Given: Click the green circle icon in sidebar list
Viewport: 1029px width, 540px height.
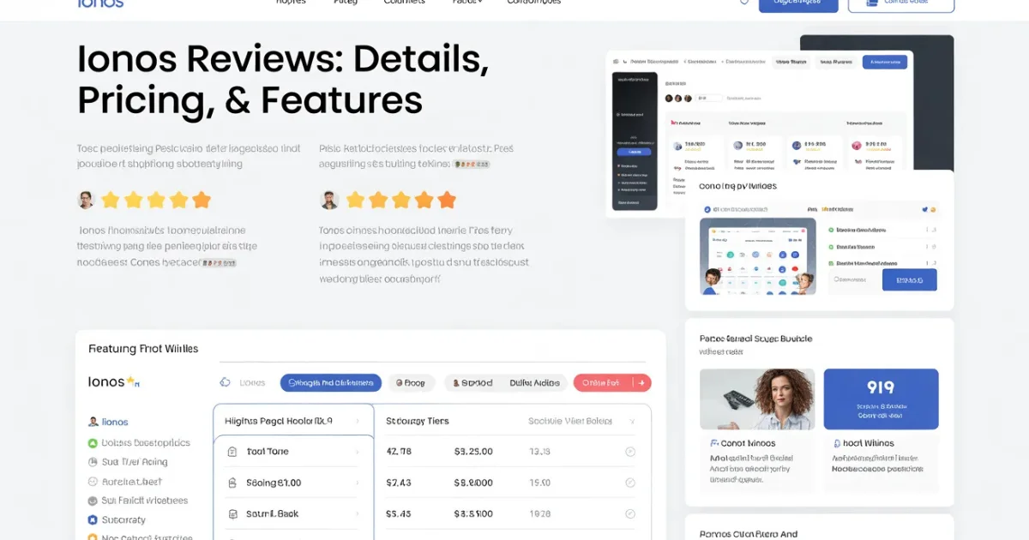Looking at the screenshot, I should (93, 443).
